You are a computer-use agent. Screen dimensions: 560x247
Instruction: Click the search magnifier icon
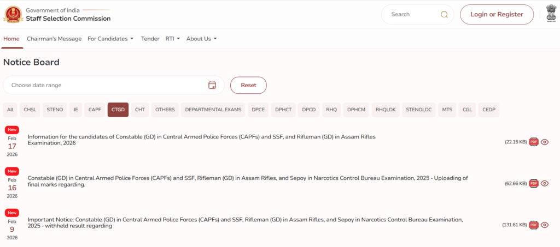pyautogui.click(x=444, y=15)
